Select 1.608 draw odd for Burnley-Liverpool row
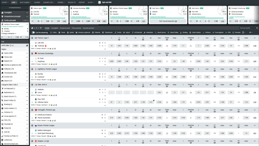This screenshot has width=259, height=146. 119,77
